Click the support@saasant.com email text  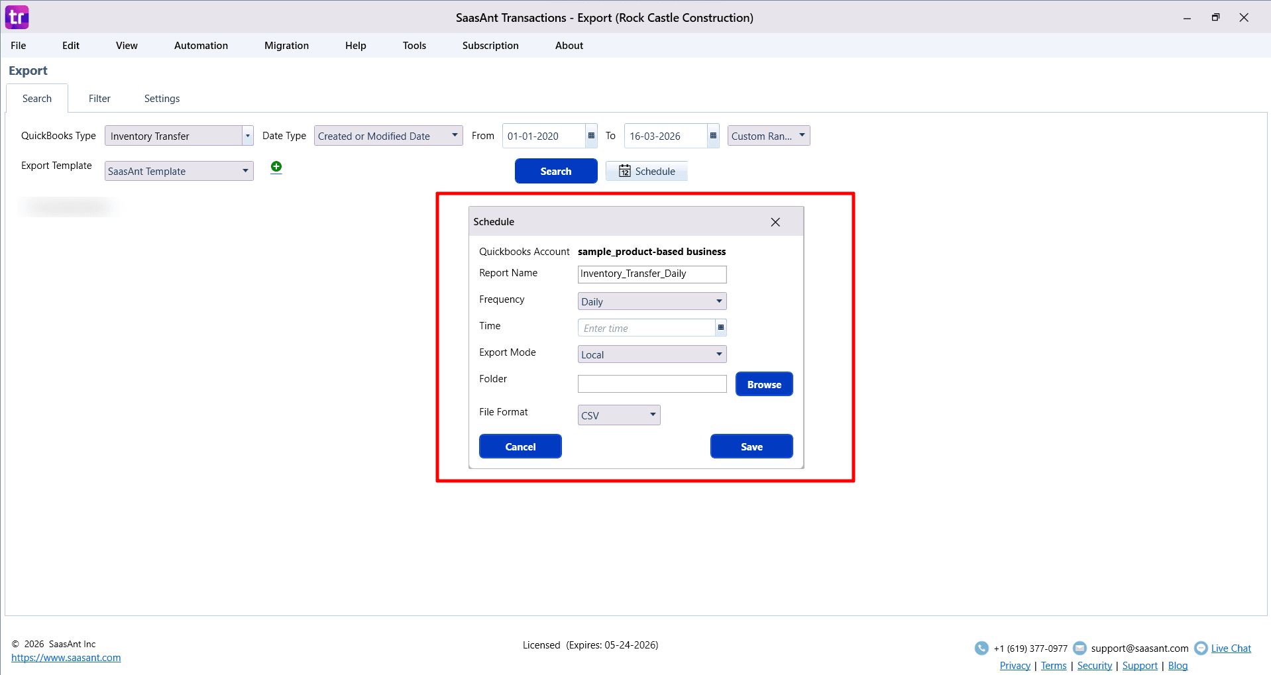1140,649
